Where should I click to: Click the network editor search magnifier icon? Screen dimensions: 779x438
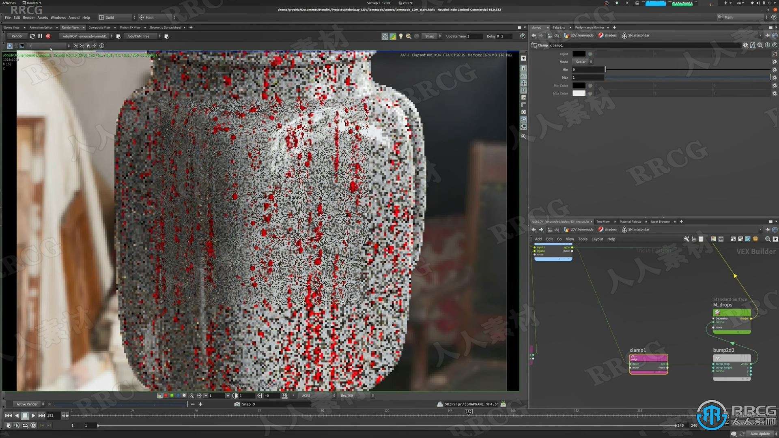tap(767, 239)
